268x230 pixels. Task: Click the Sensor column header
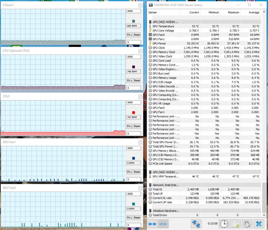pyautogui.click(x=163, y=12)
